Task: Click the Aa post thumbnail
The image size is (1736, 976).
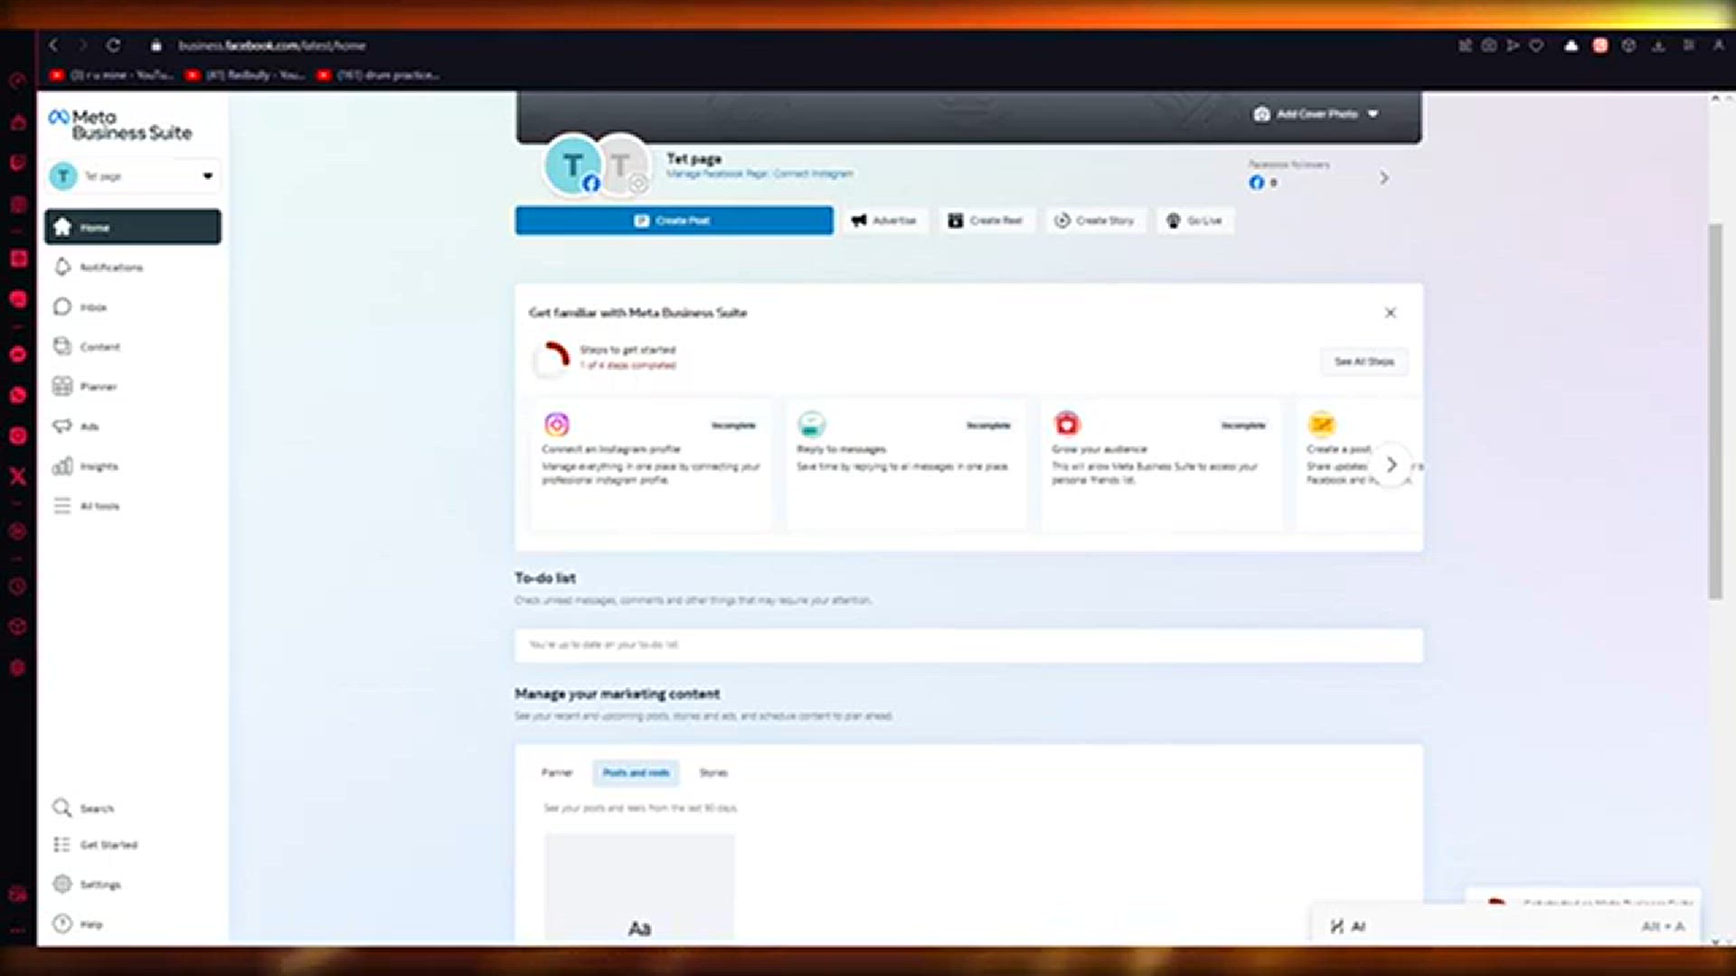Action: click(x=639, y=887)
